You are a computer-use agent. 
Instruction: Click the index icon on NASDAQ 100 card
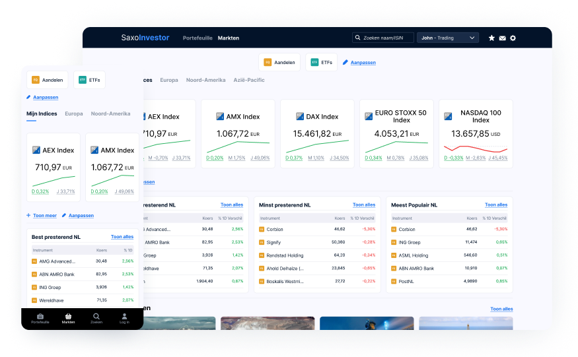click(x=448, y=116)
